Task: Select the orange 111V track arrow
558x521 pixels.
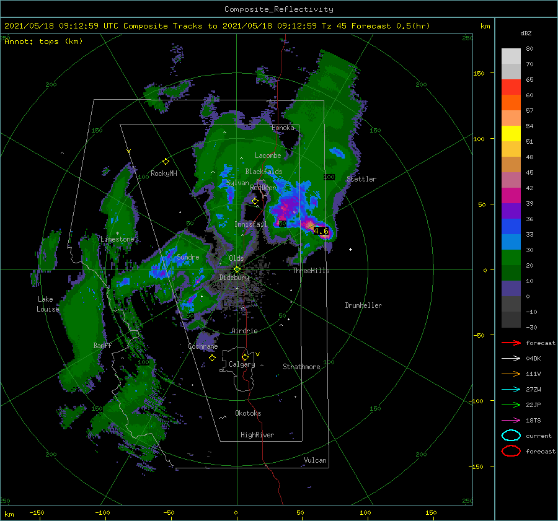Action: tap(511, 374)
